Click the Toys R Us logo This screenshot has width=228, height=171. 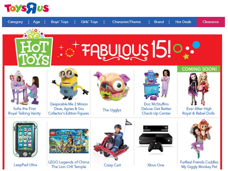pos(27,8)
